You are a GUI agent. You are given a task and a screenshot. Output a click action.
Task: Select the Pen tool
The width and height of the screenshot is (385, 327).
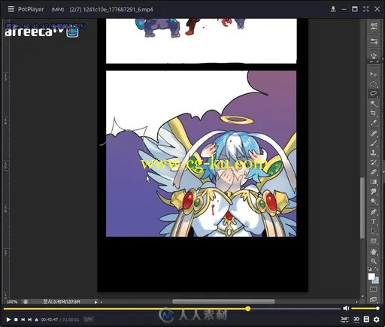pyautogui.click(x=373, y=212)
